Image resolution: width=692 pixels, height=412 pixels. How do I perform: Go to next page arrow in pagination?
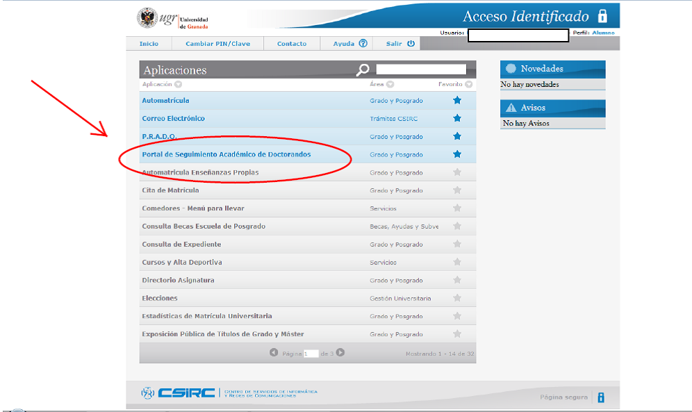[x=340, y=353]
